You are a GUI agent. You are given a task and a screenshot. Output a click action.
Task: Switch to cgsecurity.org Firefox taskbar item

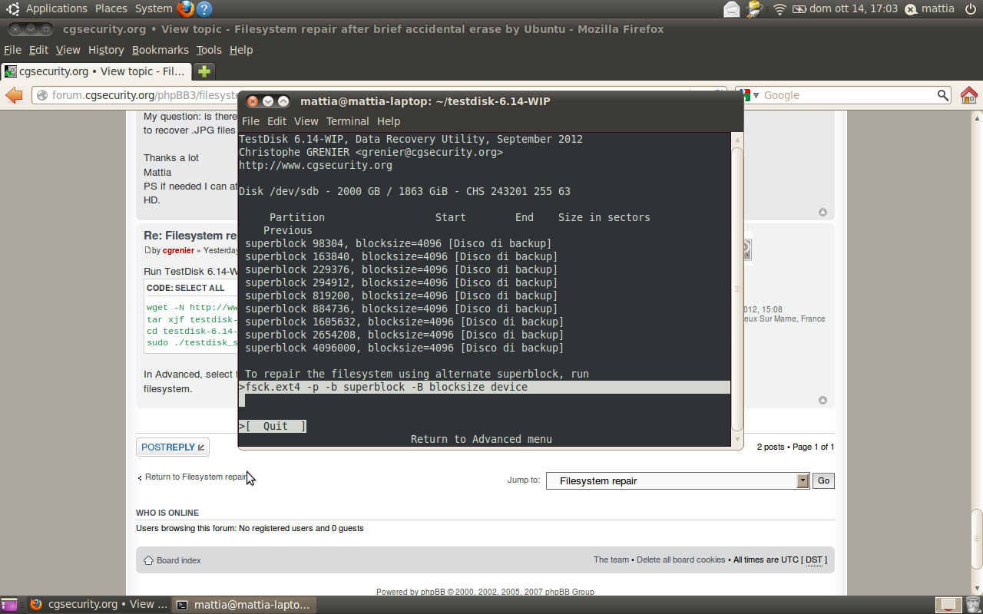click(x=98, y=605)
